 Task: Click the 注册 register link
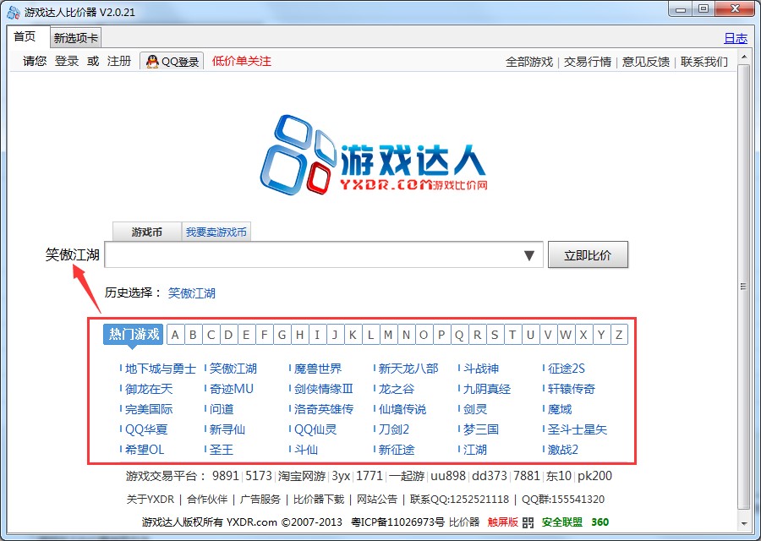tap(119, 61)
